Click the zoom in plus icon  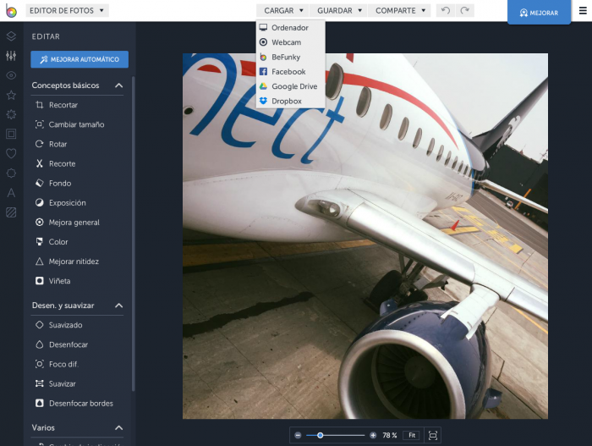373,435
